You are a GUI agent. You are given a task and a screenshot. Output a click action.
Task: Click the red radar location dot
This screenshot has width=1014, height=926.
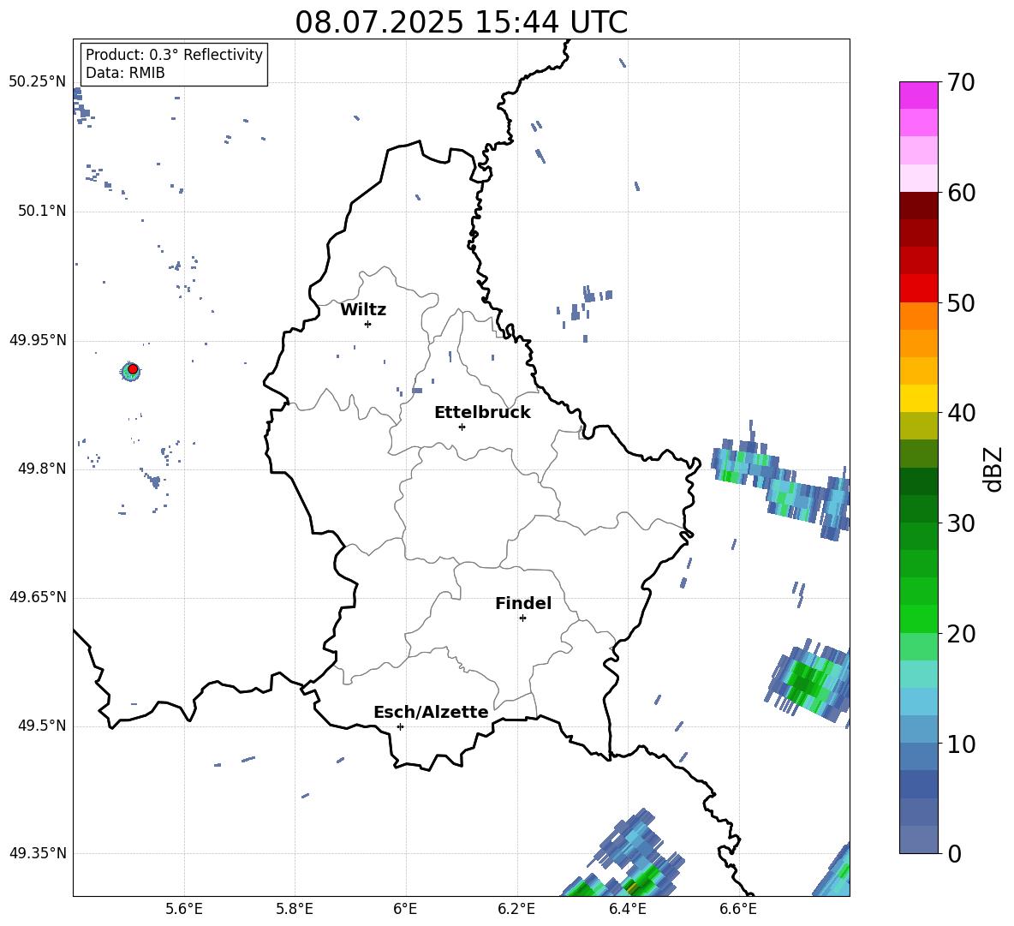coord(133,369)
